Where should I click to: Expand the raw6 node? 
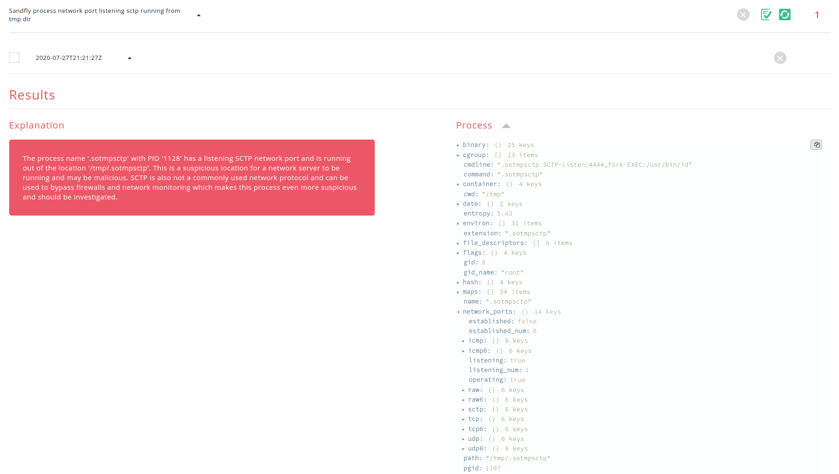coord(463,400)
